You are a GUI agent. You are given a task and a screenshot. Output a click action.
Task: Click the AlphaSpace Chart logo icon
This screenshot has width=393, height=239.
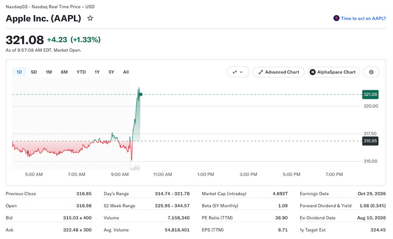[313, 72]
